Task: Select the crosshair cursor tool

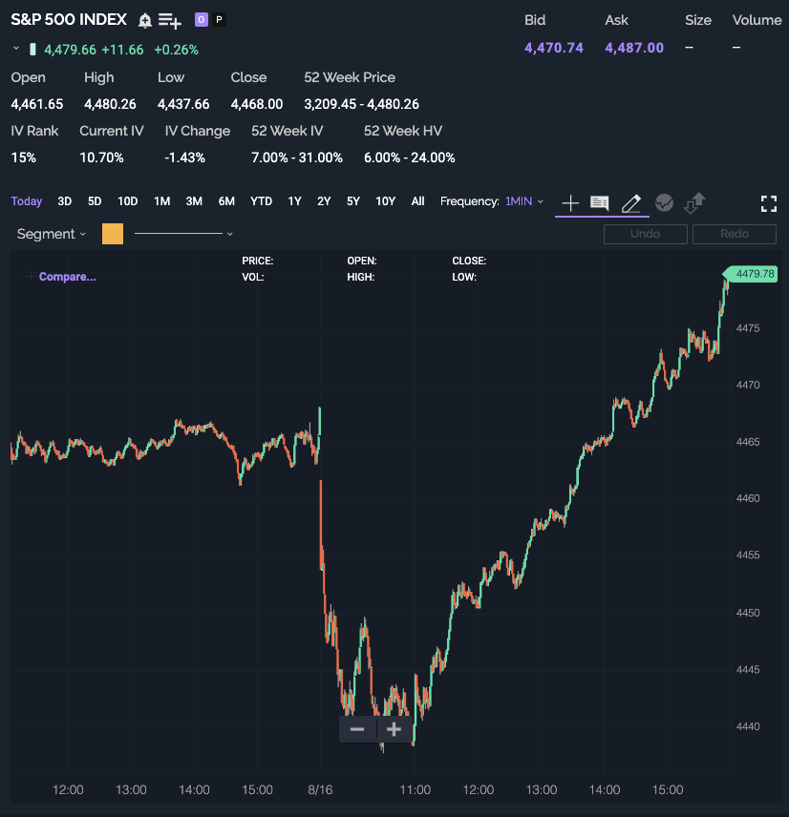Action: [x=570, y=202]
